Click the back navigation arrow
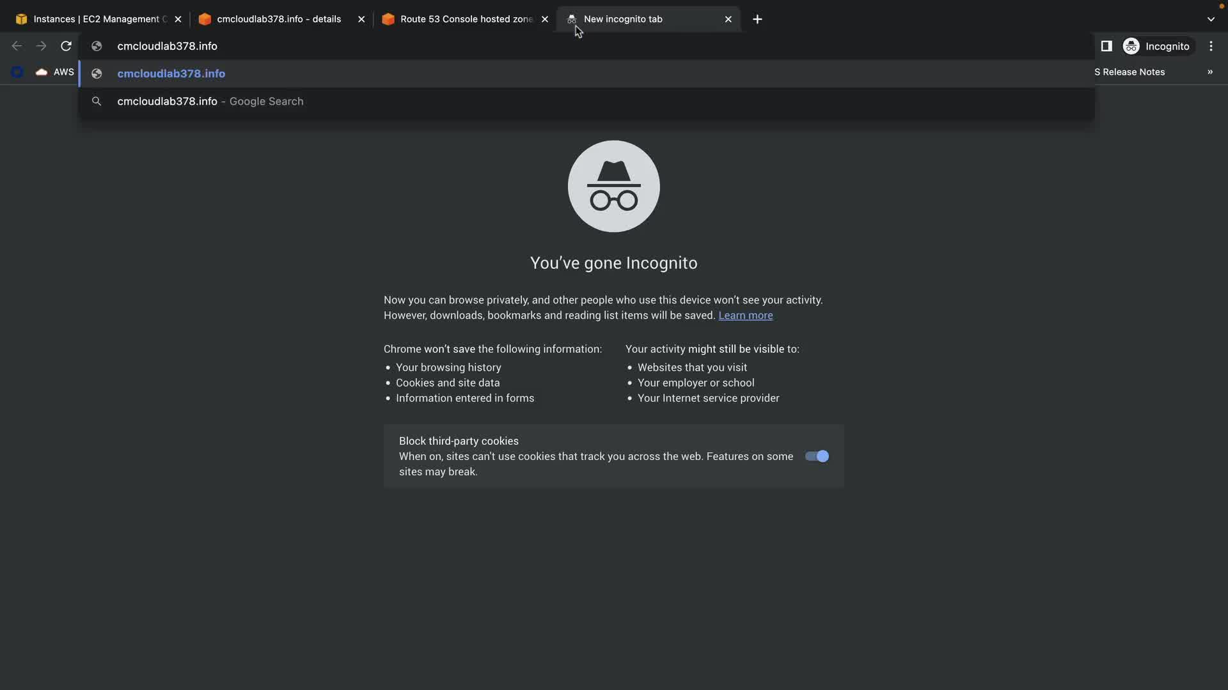1228x690 pixels. [17, 46]
